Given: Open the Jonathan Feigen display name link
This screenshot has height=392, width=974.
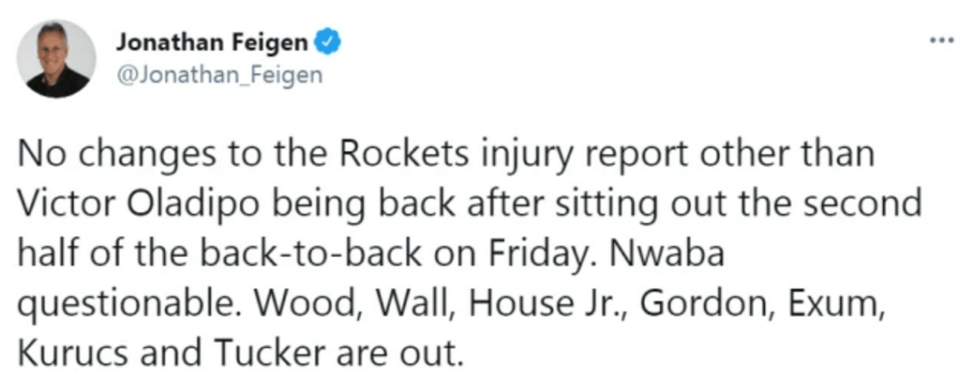Looking at the screenshot, I should pyautogui.click(x=212, y=43).
